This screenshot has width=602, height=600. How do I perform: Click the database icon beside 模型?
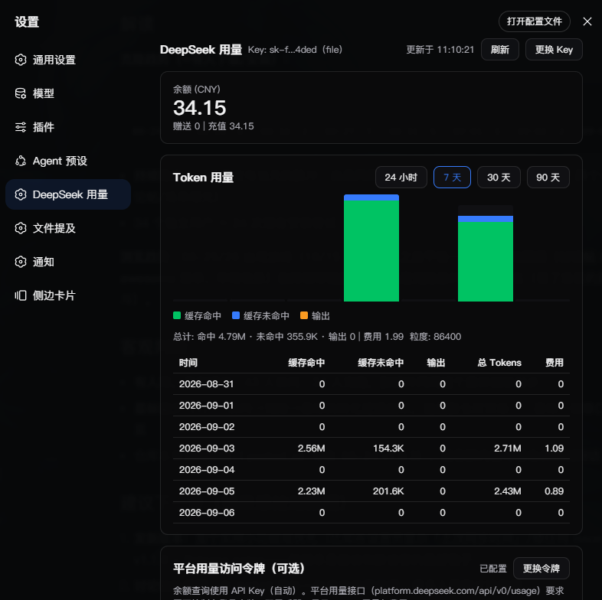click(21, 93)
